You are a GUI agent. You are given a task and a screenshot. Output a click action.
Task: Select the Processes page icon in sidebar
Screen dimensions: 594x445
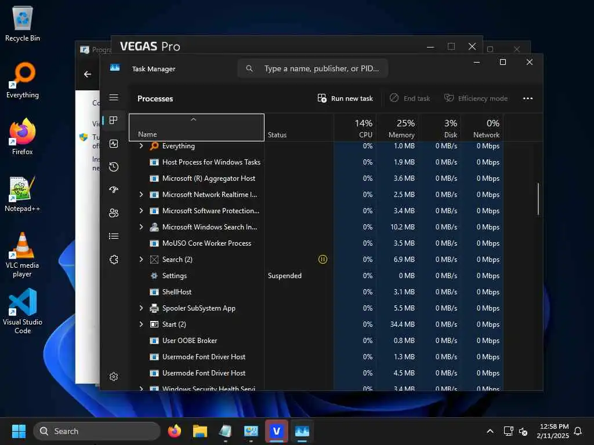click(114, 121)
